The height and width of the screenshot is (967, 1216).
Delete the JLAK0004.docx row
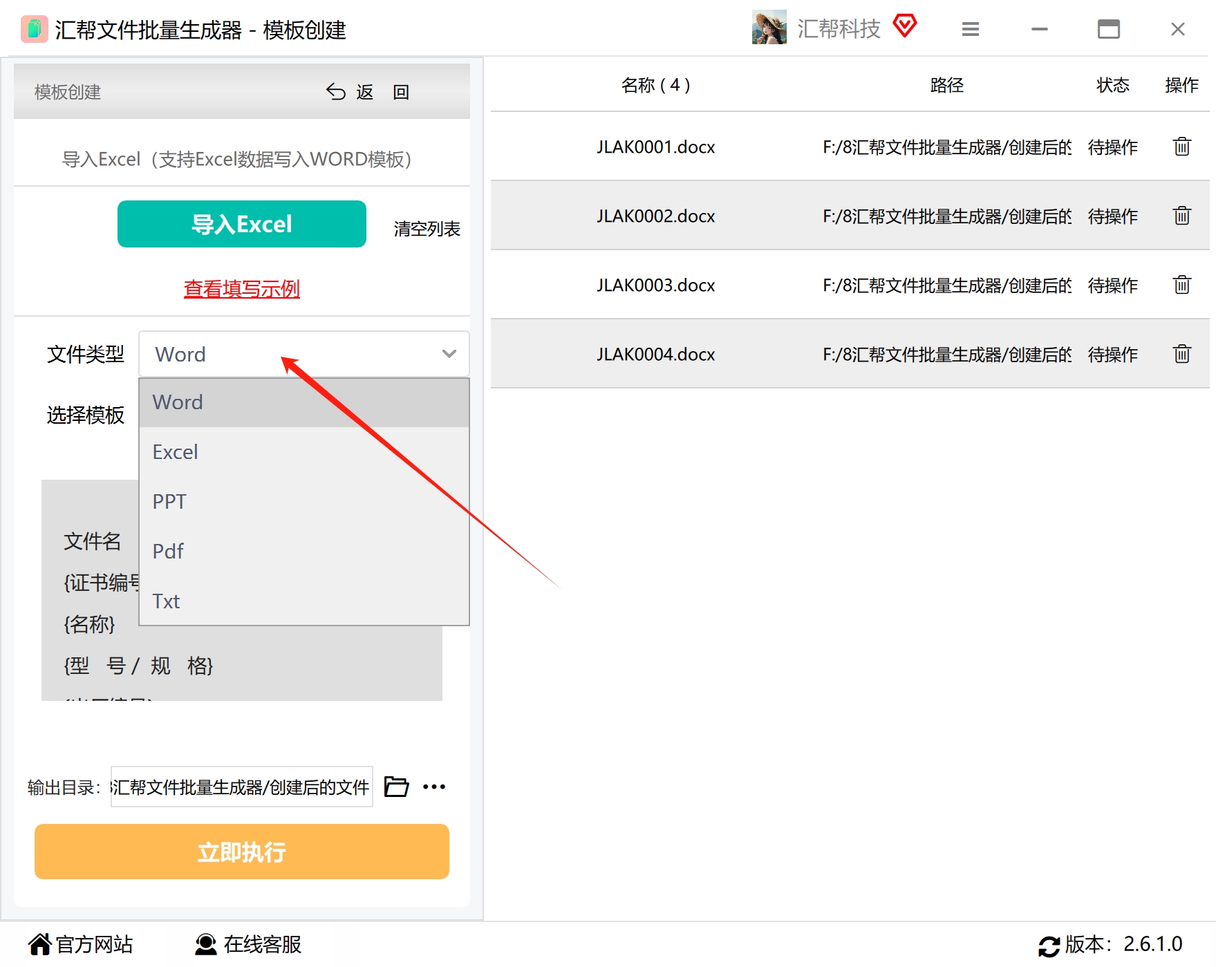pos(1181,354)
